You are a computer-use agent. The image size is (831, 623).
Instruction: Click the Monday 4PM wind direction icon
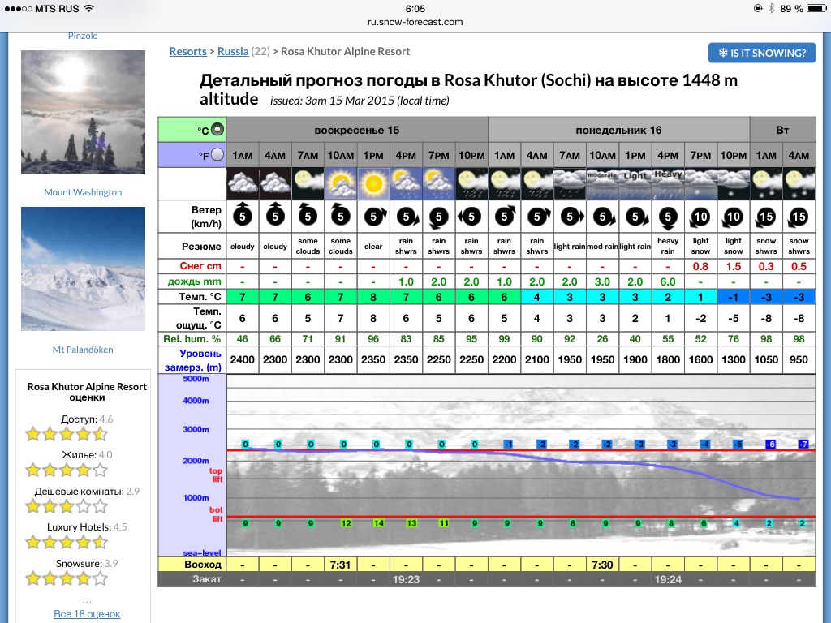(x=668, y=217)
